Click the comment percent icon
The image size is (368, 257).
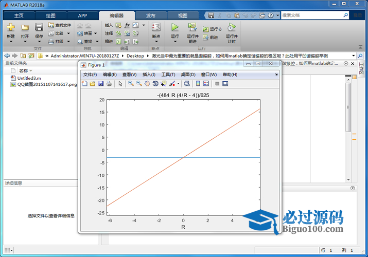[x=119, y=33]
